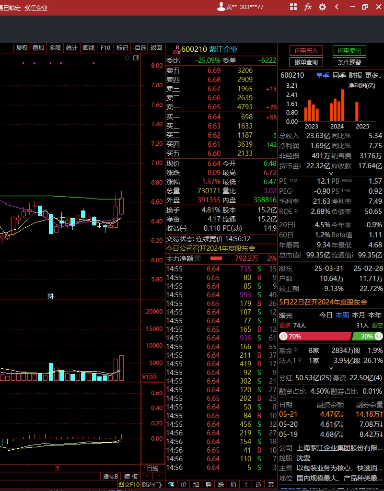The height and width of the screenshot is (491, 384).
Task: Select the 势 trend bottom tab
Action: 209,484
